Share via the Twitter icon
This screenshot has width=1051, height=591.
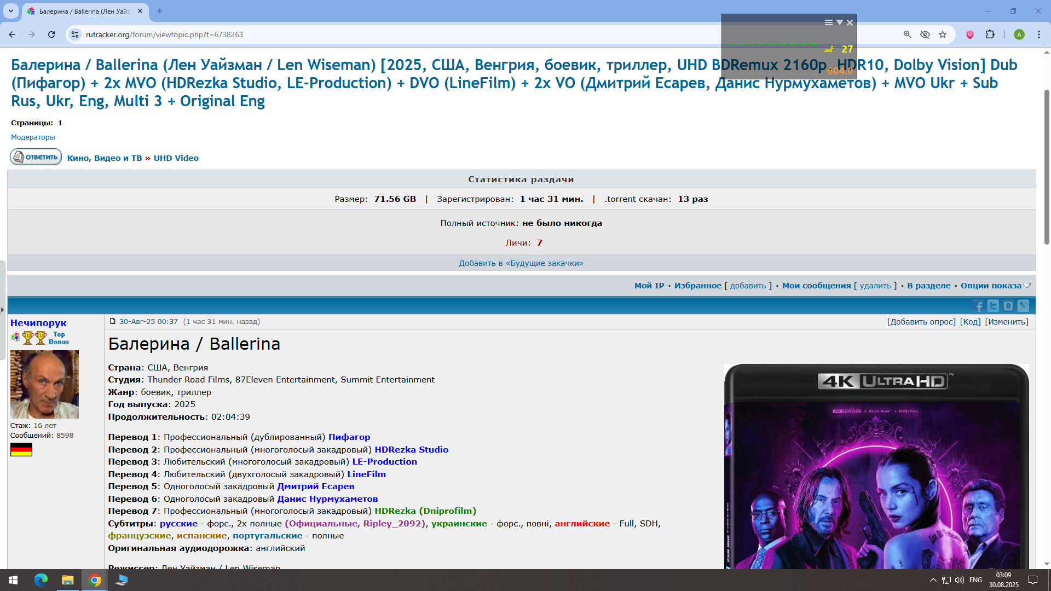[x=993, y=306]
